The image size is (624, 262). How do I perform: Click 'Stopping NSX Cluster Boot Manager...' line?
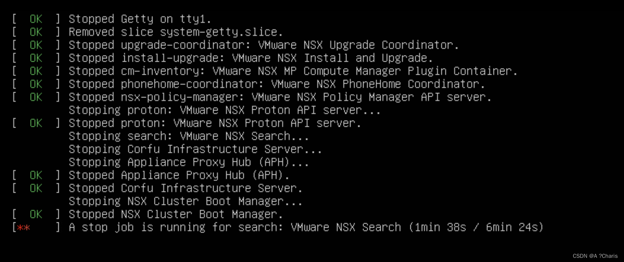186,201
